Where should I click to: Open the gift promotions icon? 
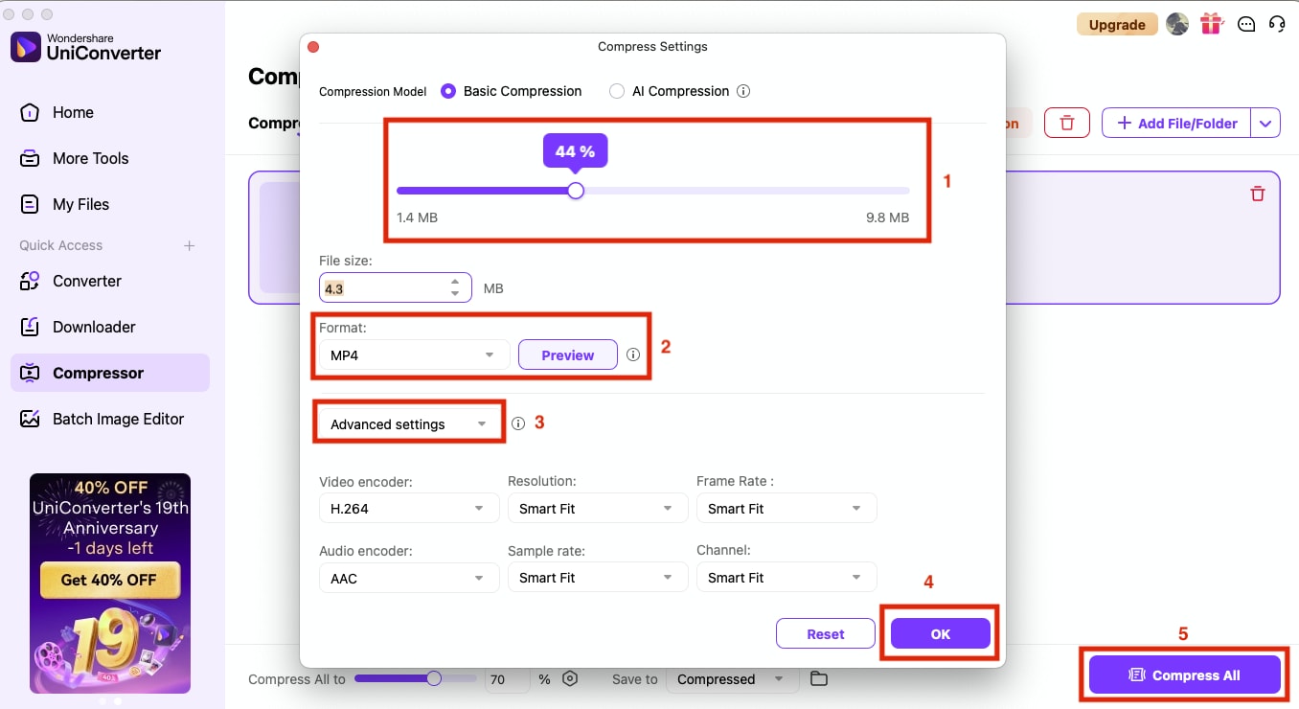(1211, 23)
